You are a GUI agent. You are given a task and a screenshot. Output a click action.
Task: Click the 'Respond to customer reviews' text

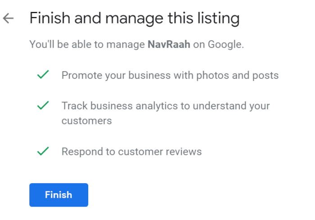pos(131,152)
